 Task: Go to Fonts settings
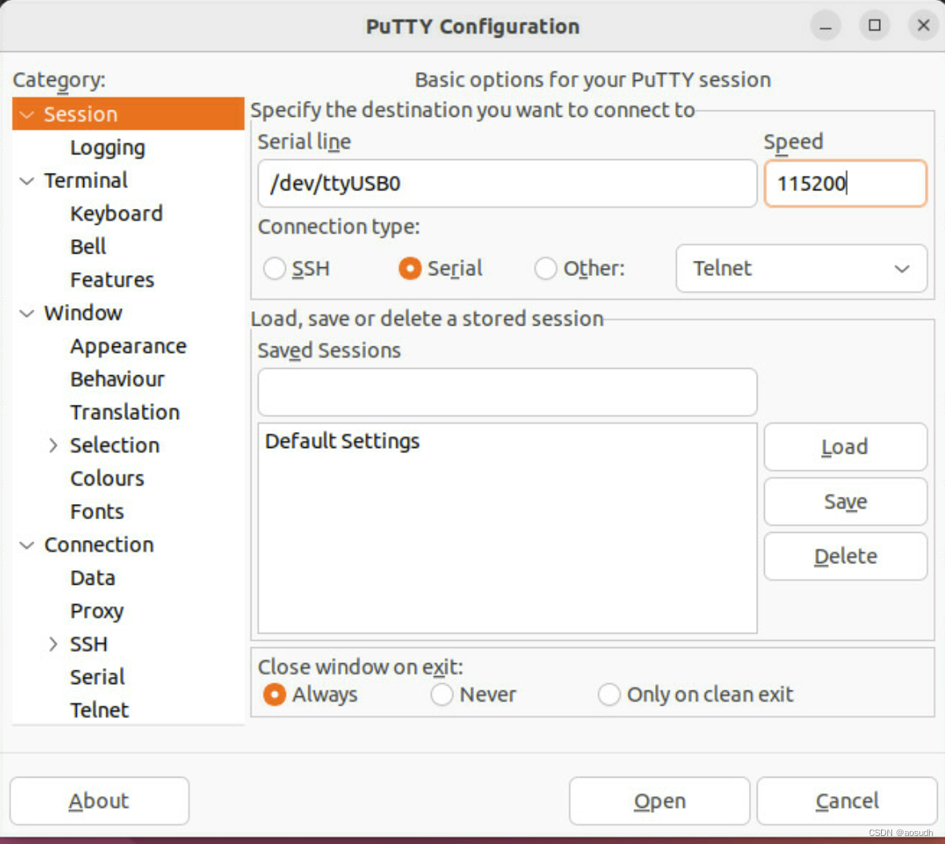pos(97,512)
